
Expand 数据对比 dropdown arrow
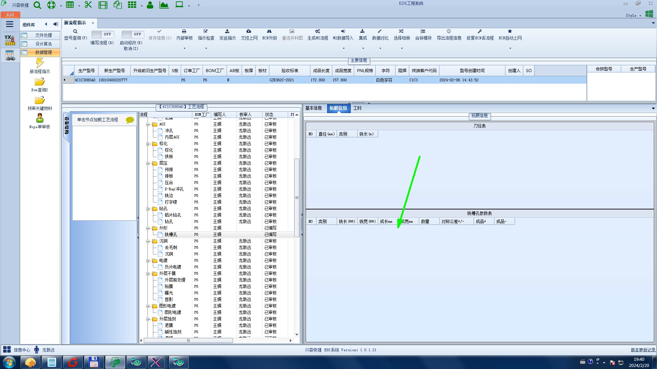[x=380, y=48]
